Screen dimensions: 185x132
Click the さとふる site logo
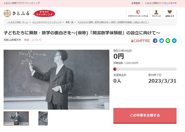pyautogui.click(x=17, y=13)
